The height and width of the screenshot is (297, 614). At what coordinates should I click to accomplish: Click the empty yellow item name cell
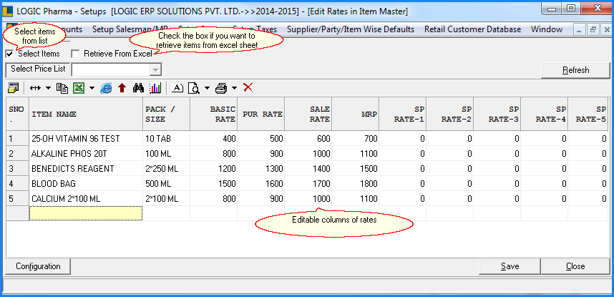pyautogui.click(x=86, y=213)
